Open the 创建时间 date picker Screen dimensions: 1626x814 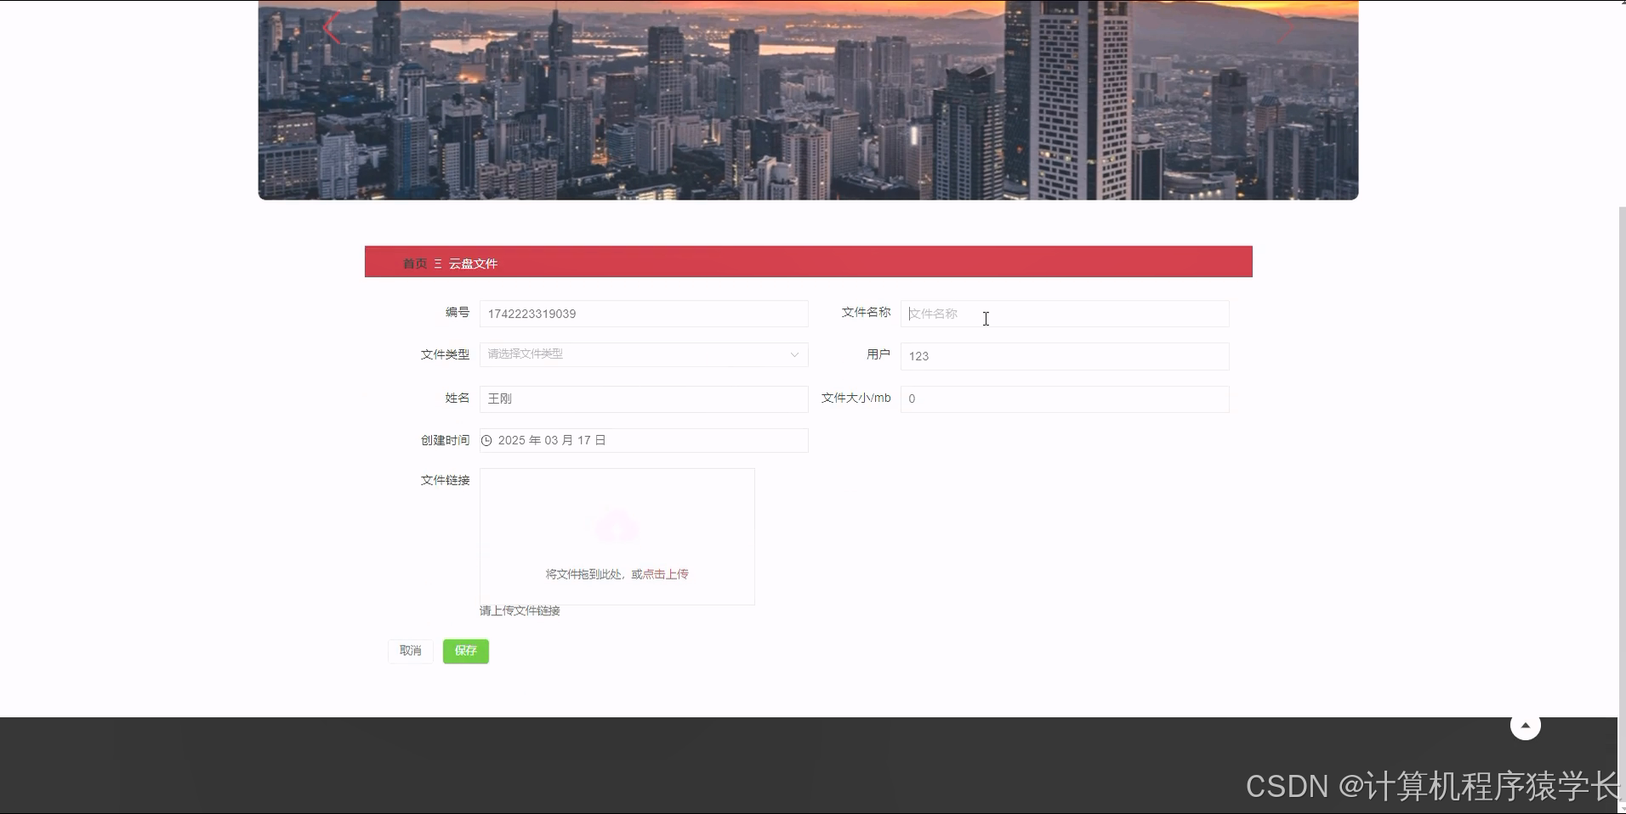(x=643, y=440)
